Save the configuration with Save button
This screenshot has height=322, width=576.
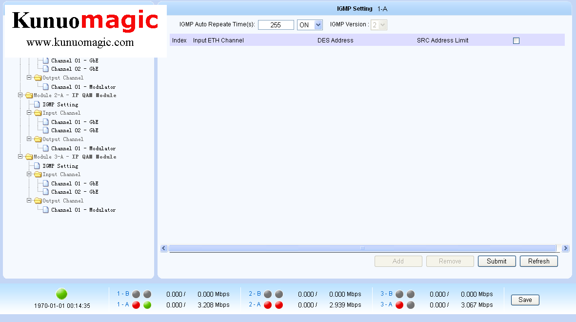pos(525,300)
